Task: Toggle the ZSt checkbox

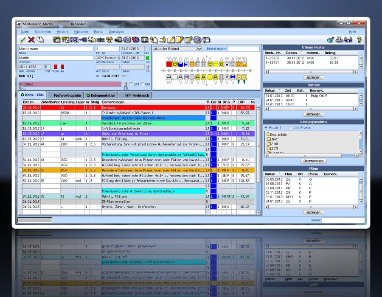Action: point(131,84)
